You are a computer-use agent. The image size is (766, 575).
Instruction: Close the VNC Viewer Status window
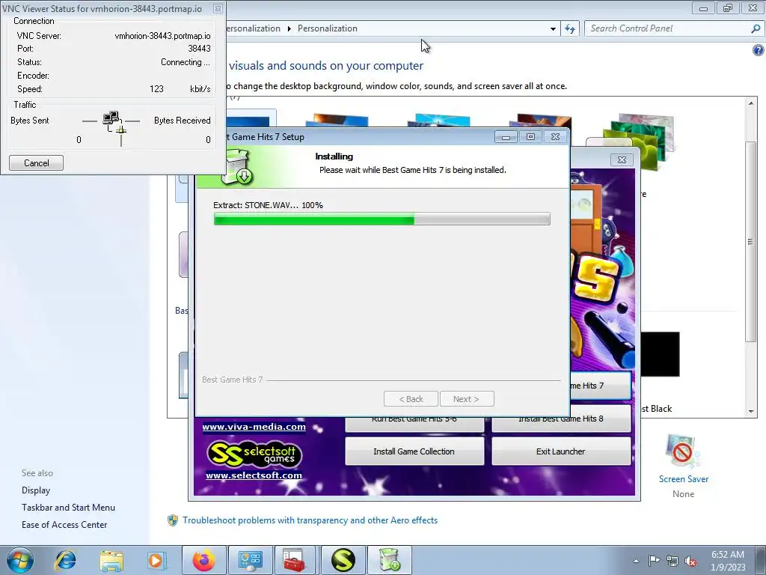[x=218, y=8]
